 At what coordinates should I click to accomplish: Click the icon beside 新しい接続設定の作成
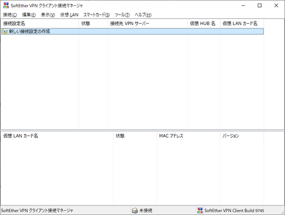[x=5, y=31]
